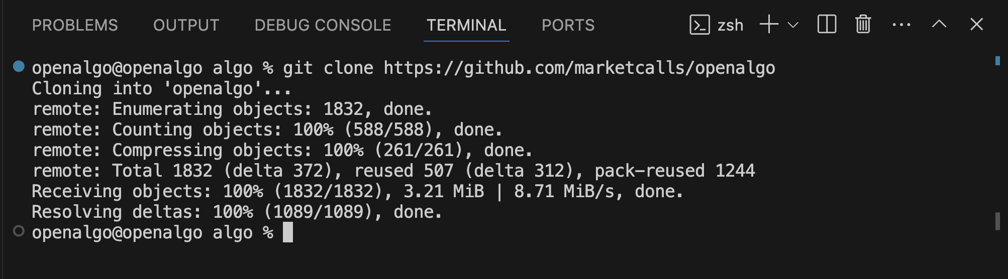Split the terminal pane
1008x279 pixels.
pyautogui.click(x=827, y=25)
